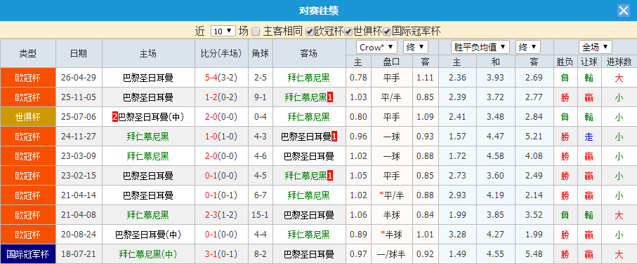This screenshot has width=637, height=264.
Task: Open score 1-2(0-2) on 25-11-05
Action: click(x=221, y=97)
